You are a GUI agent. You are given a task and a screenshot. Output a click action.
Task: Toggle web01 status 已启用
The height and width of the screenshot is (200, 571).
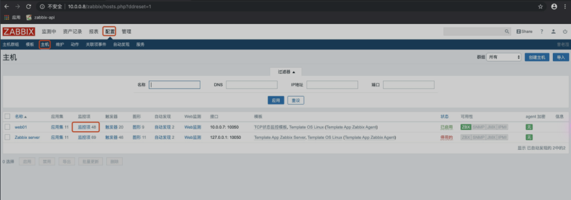point(447,127)
